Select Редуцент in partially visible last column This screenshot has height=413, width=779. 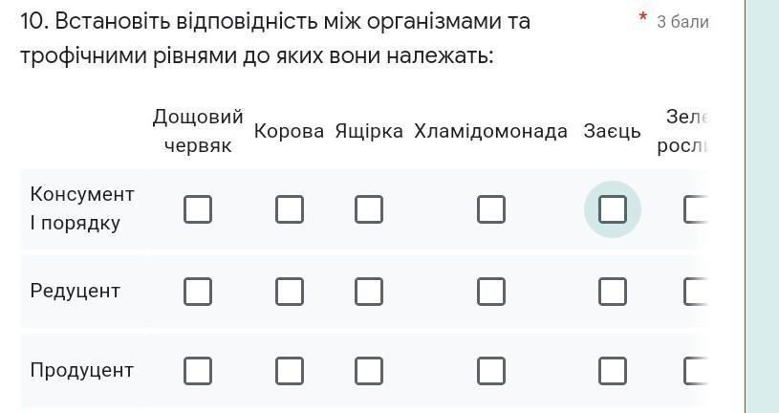[x=696, y=291]
